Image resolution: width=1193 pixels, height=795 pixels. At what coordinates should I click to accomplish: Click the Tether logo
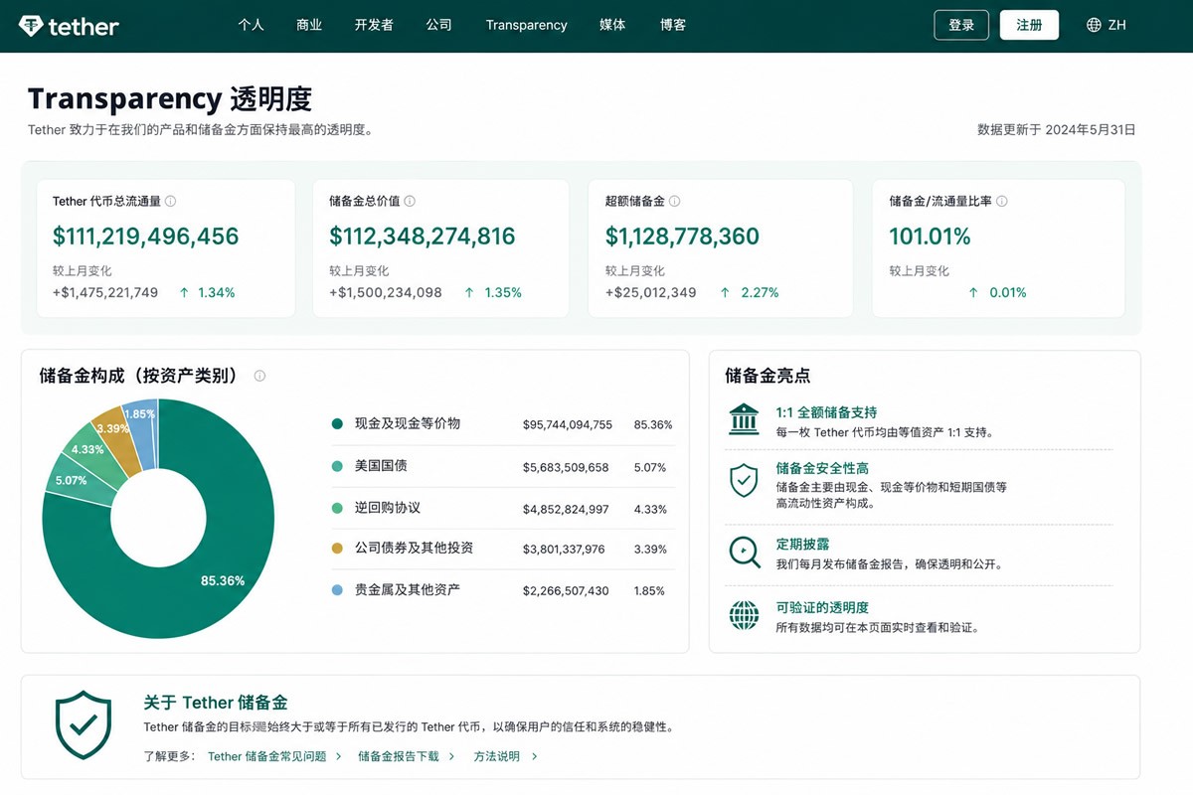(x=69, y=26)
